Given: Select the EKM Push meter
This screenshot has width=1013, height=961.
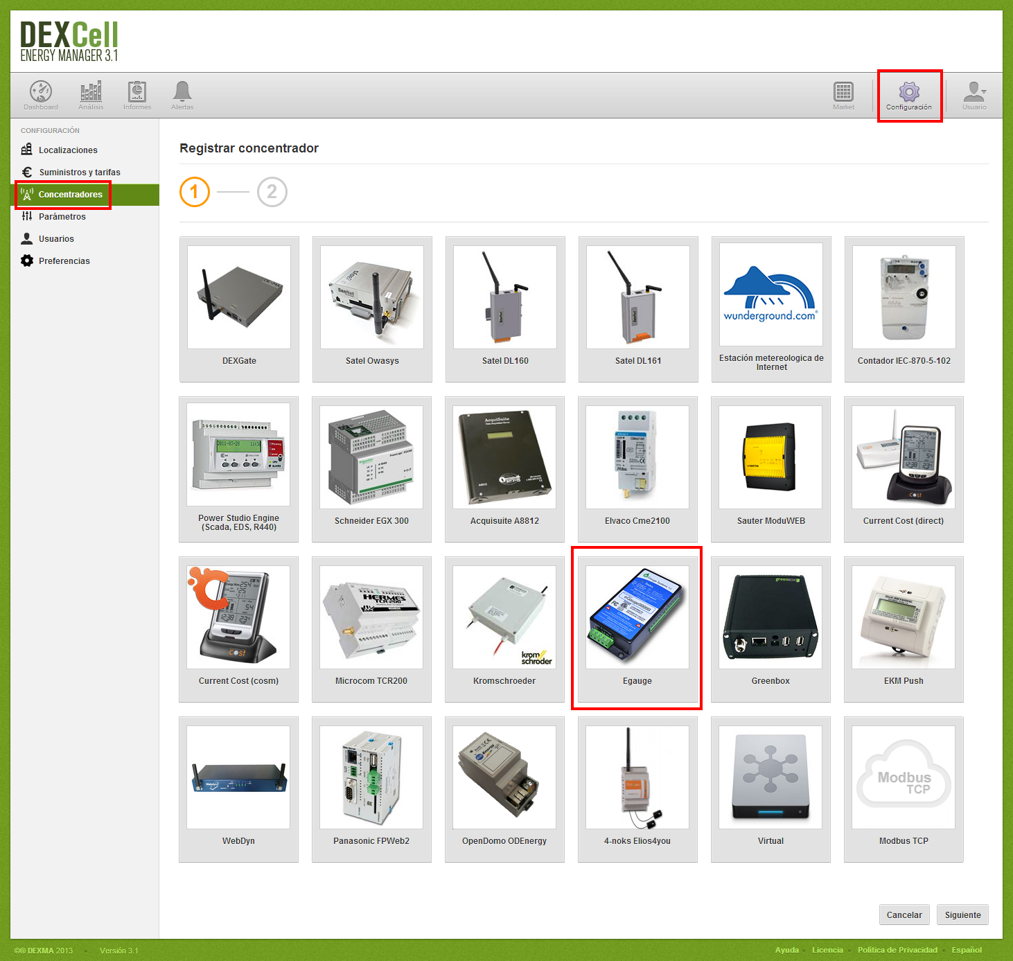Looking at the screenshot, I should click(904, 629).
